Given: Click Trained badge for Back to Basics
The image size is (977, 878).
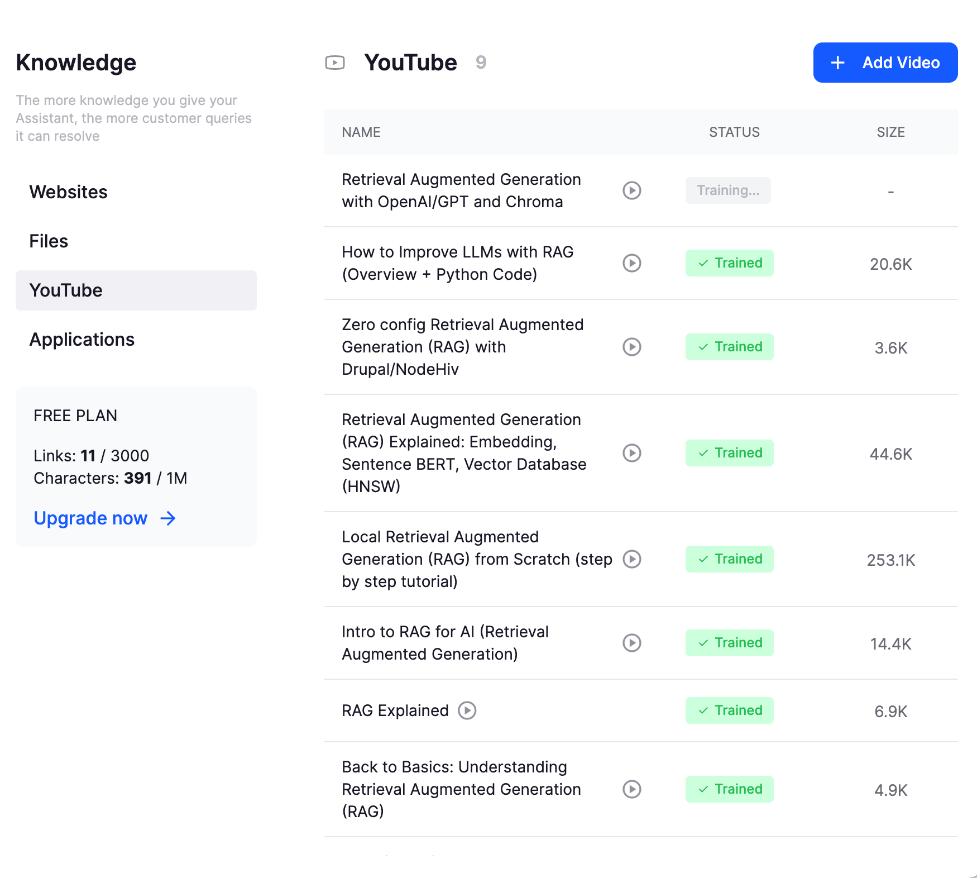Looking at the screenshot, I should (730, 789).
